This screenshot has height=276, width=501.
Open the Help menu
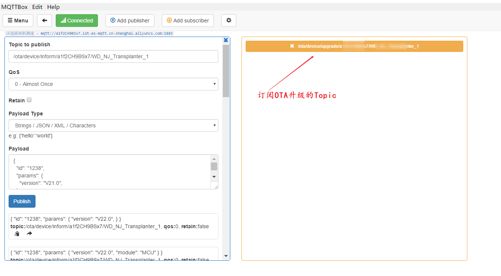coord(53,7)
